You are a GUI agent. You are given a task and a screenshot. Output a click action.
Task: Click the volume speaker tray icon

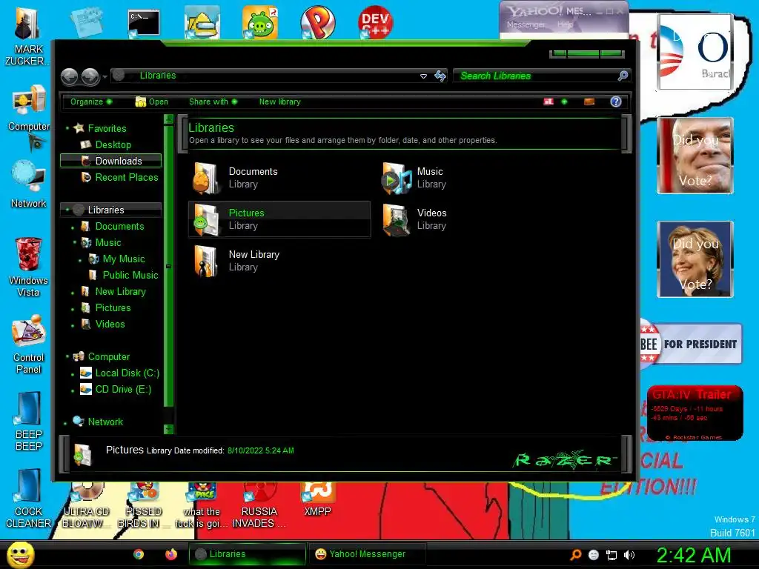pyautogui.click(x=629, y=555)
